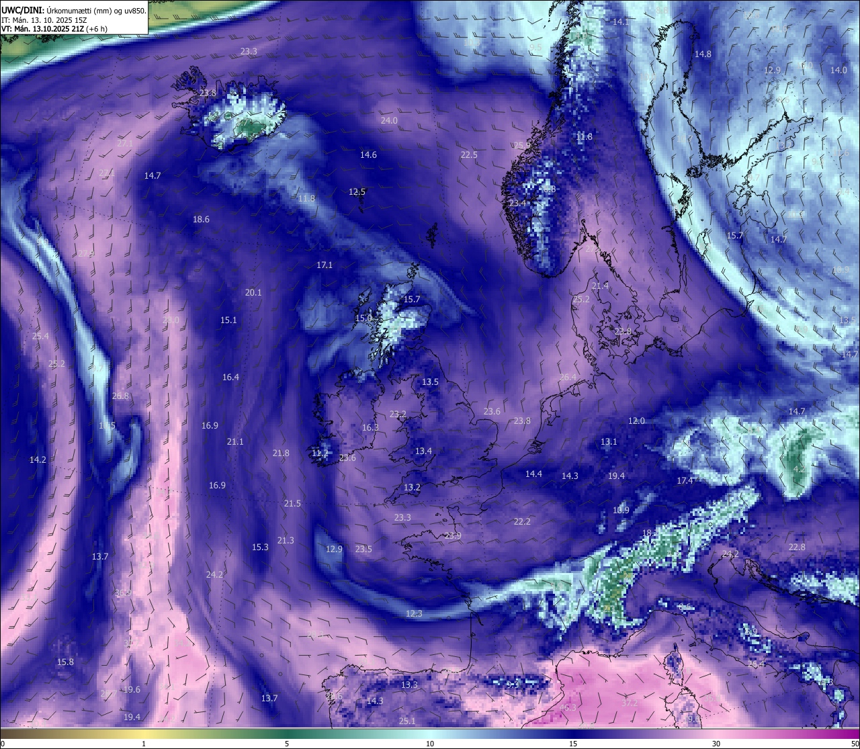860x749 pixels.
Task: Click the 13.4 value over Wales
Action: pyautogui.click(x=423, y=451)
